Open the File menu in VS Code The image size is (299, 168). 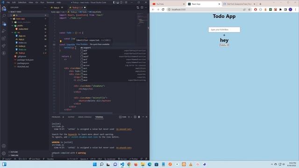[8, 2]
